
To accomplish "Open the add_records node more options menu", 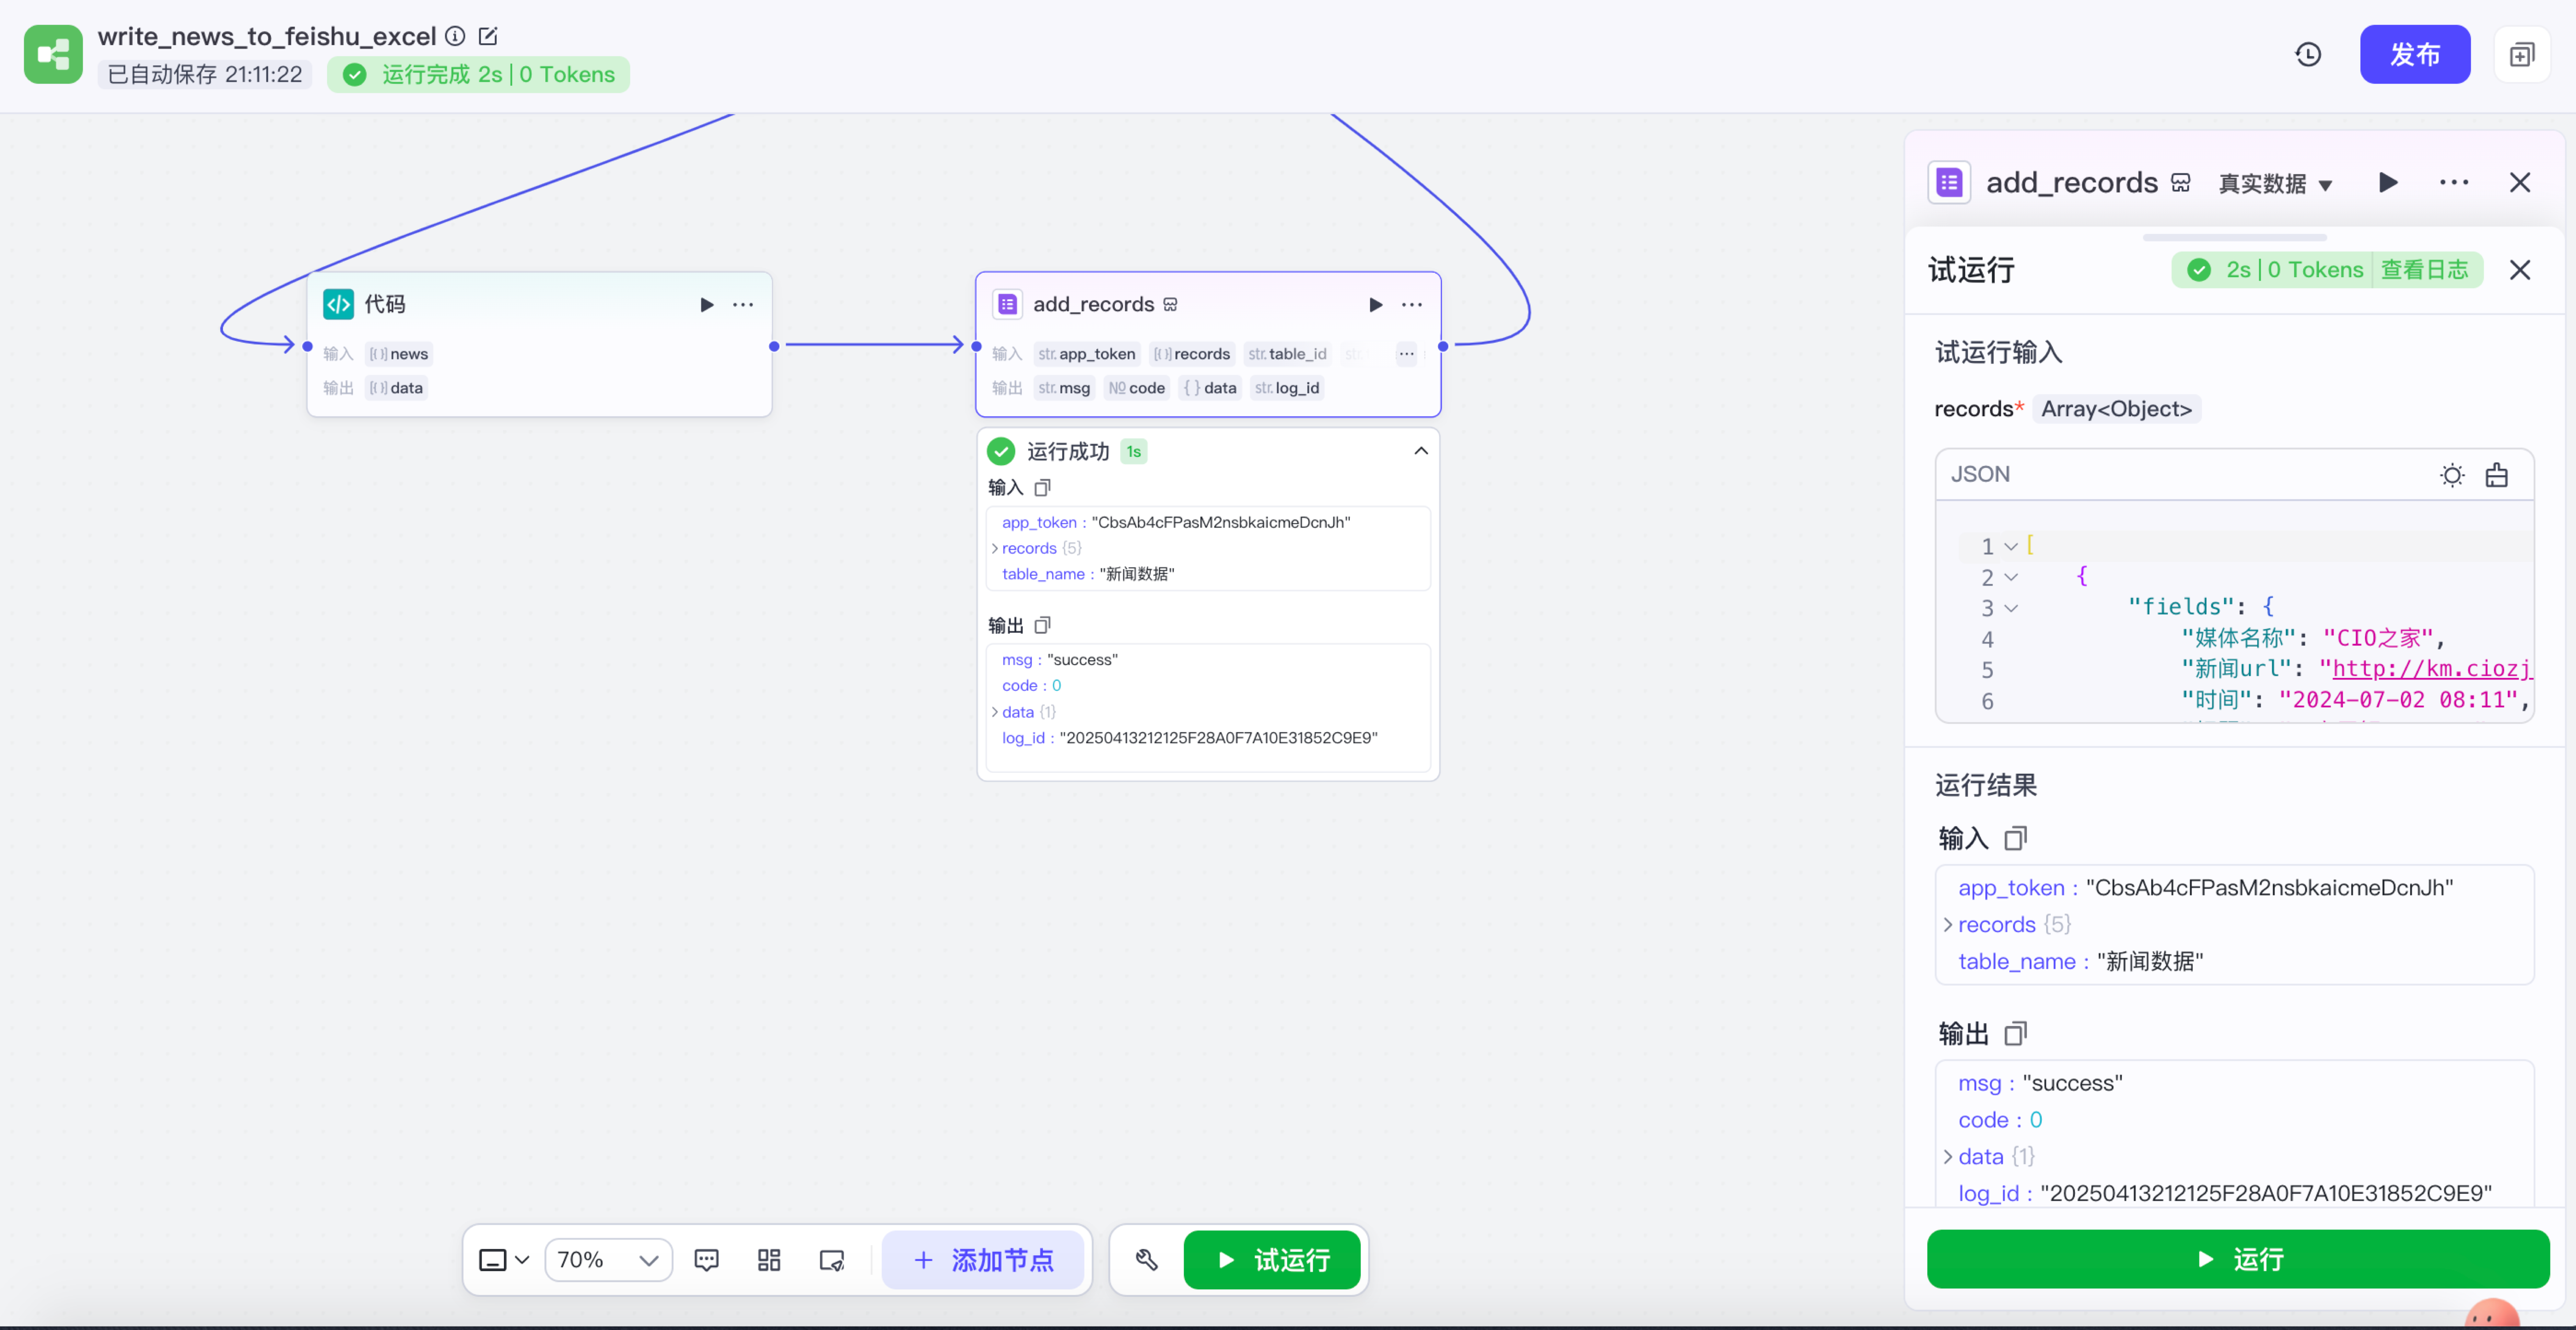I will [x=1411, y=304].
